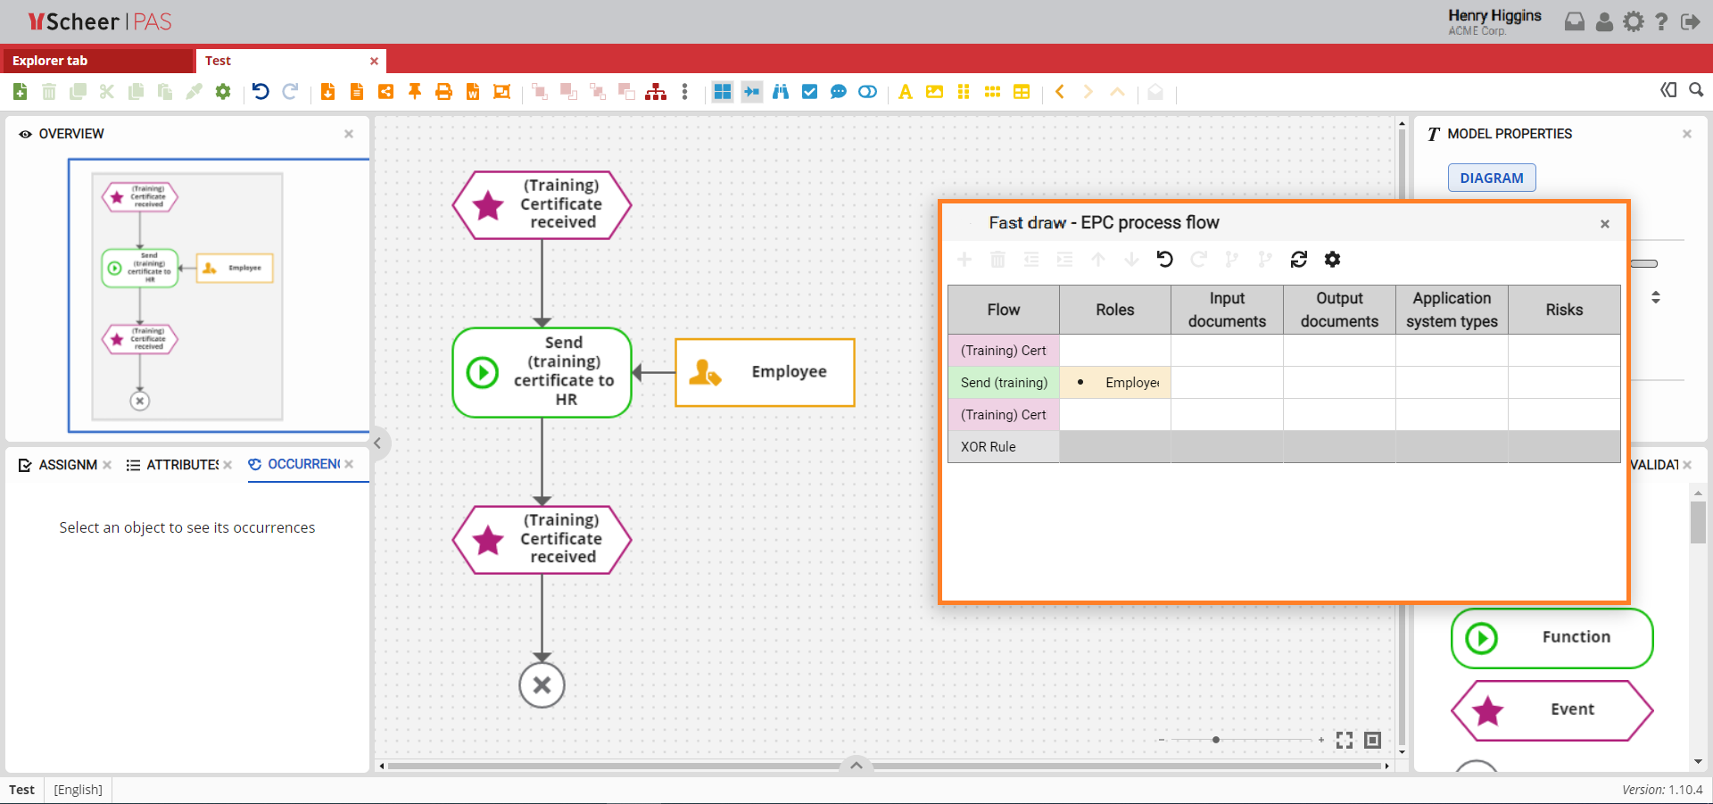Toggle the blue grid panels view button
Viewport: 1713px width, 804px height.
(x=723, y=92)
